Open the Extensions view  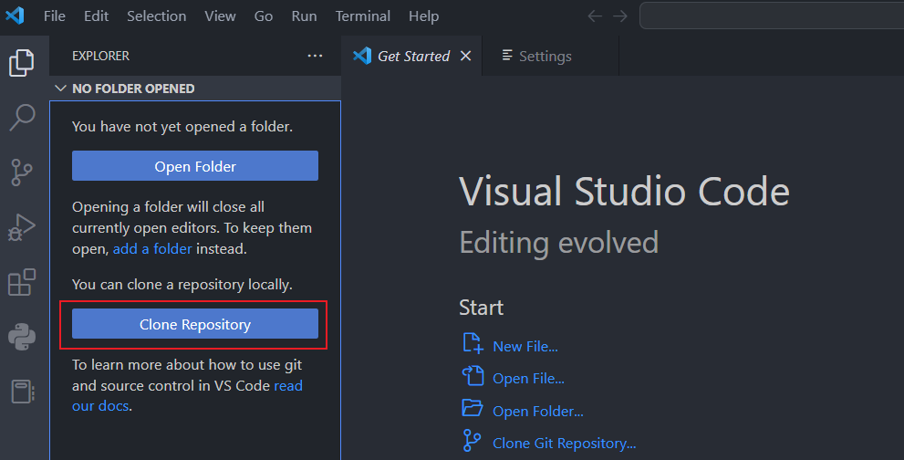pyautogui.click(x=22, y=282)
